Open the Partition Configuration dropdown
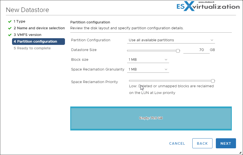Image resolution: width=243 pixels, height=155 pixels. [x=171, y=40]
